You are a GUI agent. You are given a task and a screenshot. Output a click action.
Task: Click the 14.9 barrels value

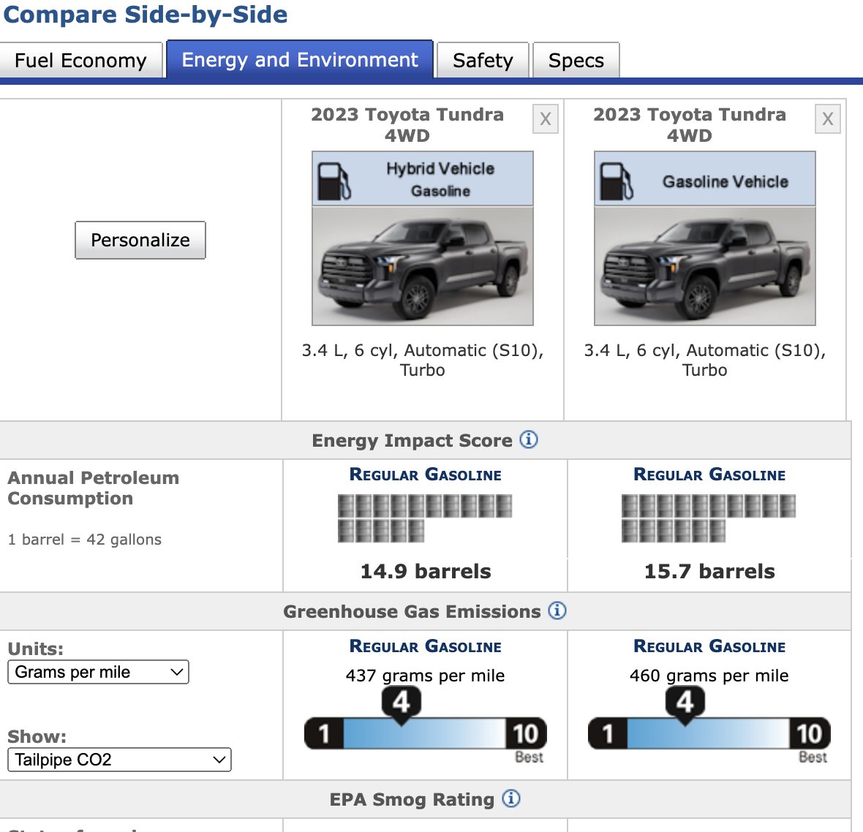click(x=426, y=571)
